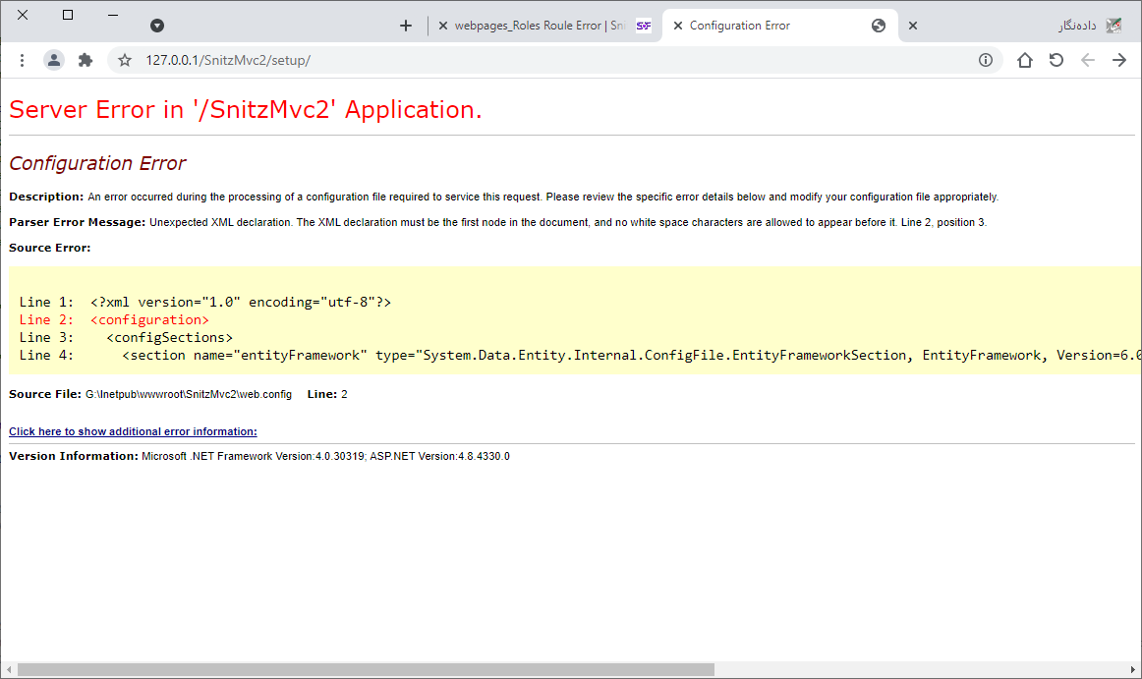Open the user profile avatar menu
This screenshot has height=679, width=1142.
tap(54, 60)
